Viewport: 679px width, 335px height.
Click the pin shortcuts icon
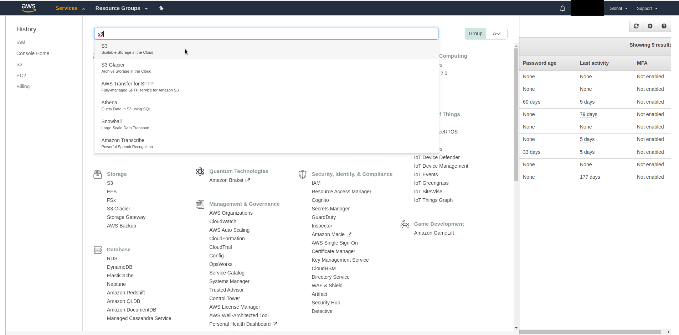coord(161,8)
